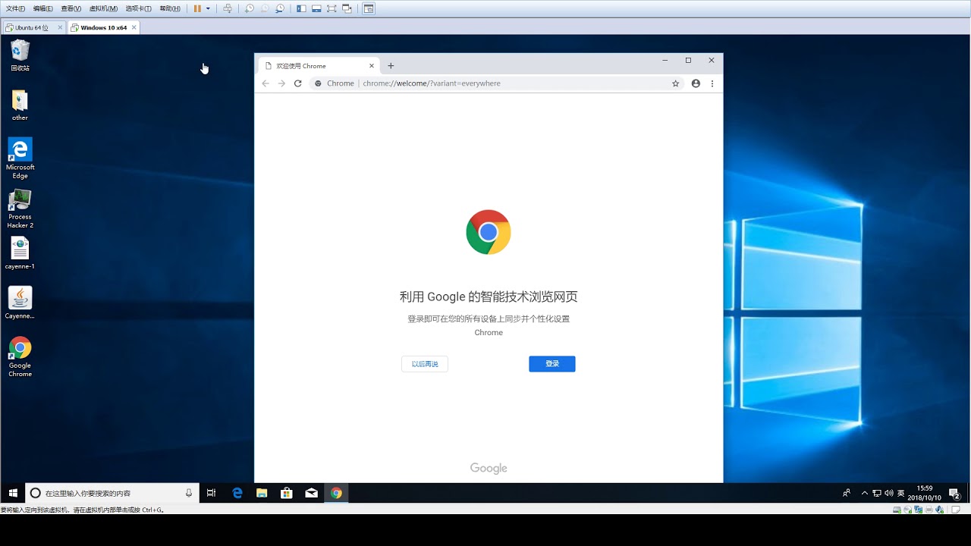
Task: Open a new tab in Chrome
Action: point(391,66)
